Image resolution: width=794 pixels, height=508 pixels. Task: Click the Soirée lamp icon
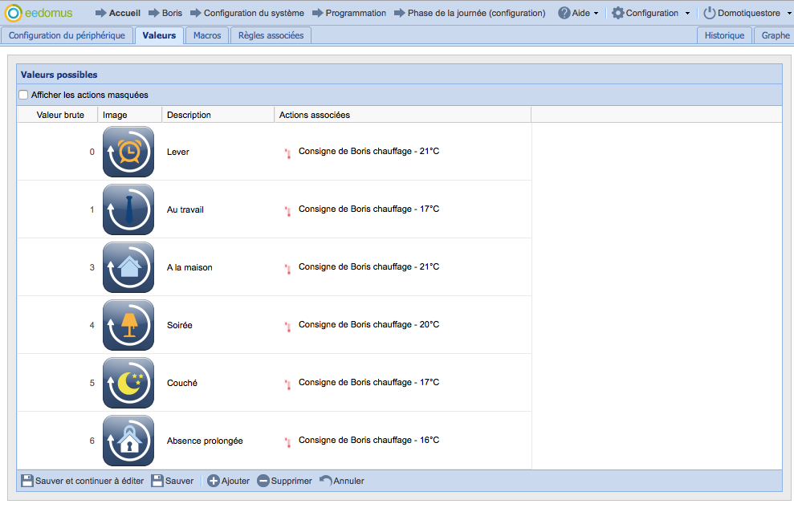point(128,325)
